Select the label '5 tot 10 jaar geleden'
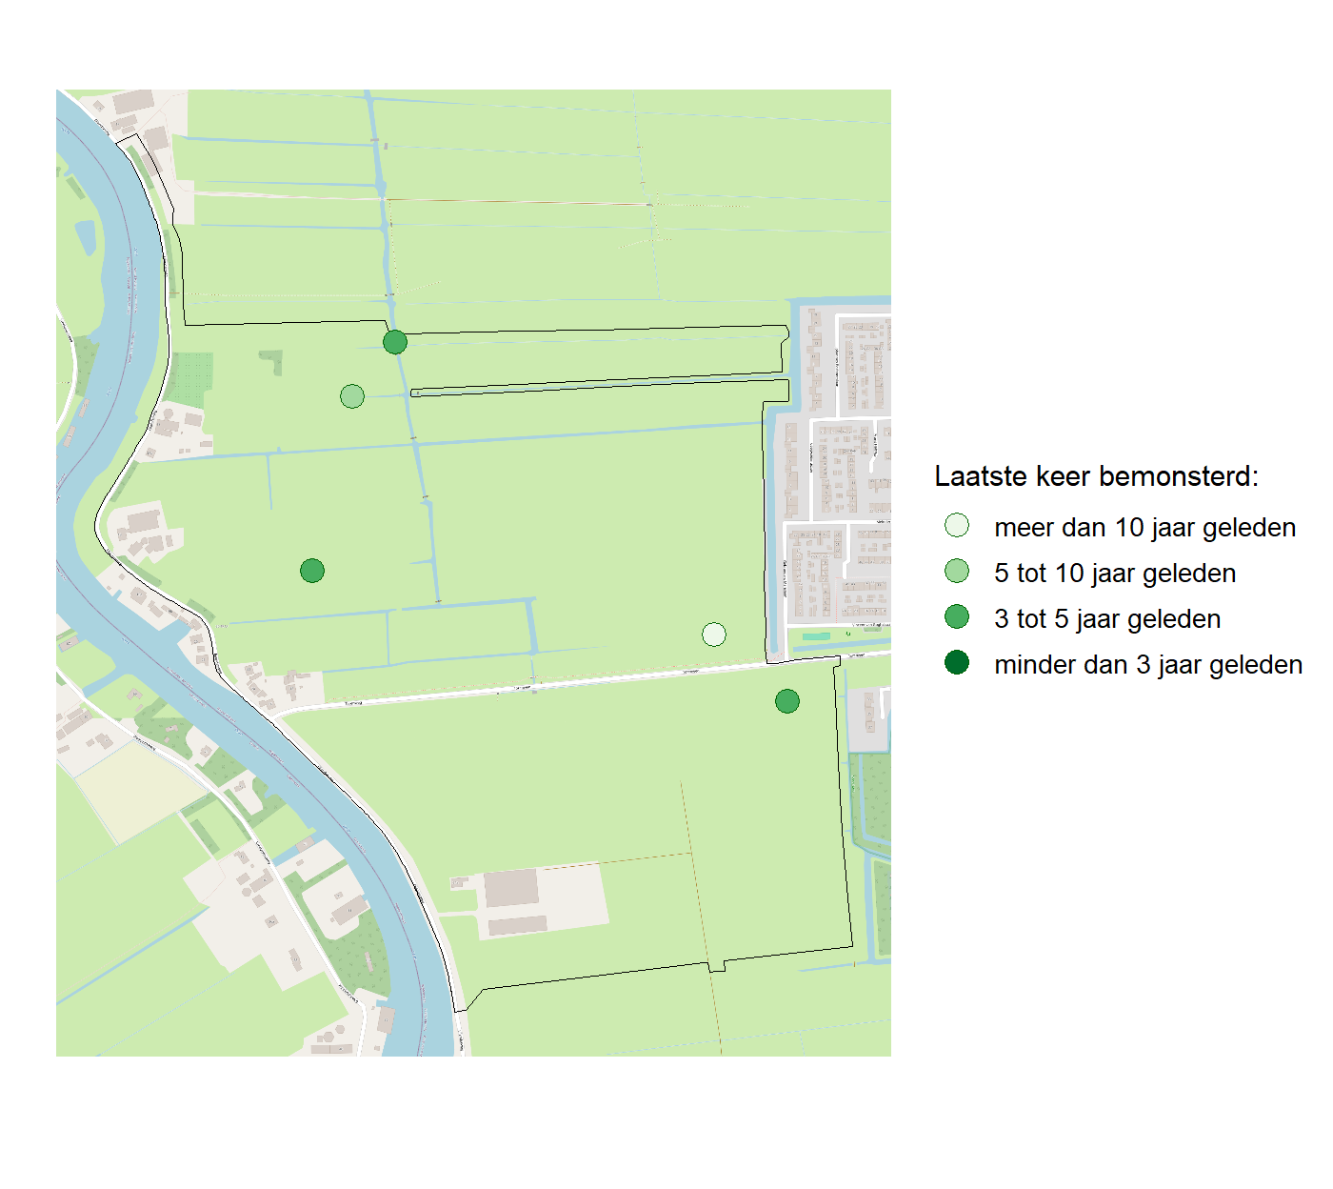This screenshot has height=1189, width=1333. point(1115,573)
